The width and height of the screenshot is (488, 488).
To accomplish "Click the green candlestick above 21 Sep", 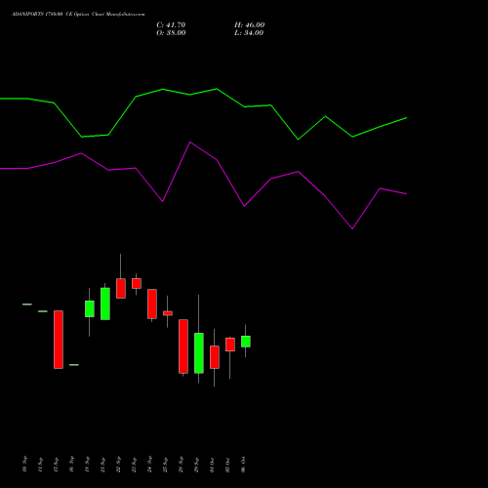I will pos(105,304).
